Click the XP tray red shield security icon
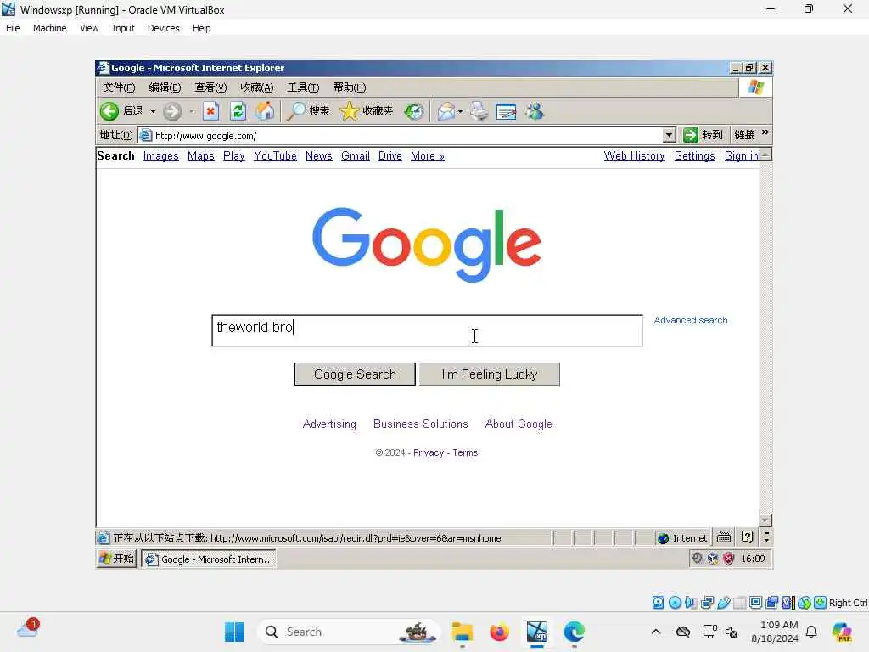The height and width of the screenshot is (652, 869). click(x=728, y=559)
